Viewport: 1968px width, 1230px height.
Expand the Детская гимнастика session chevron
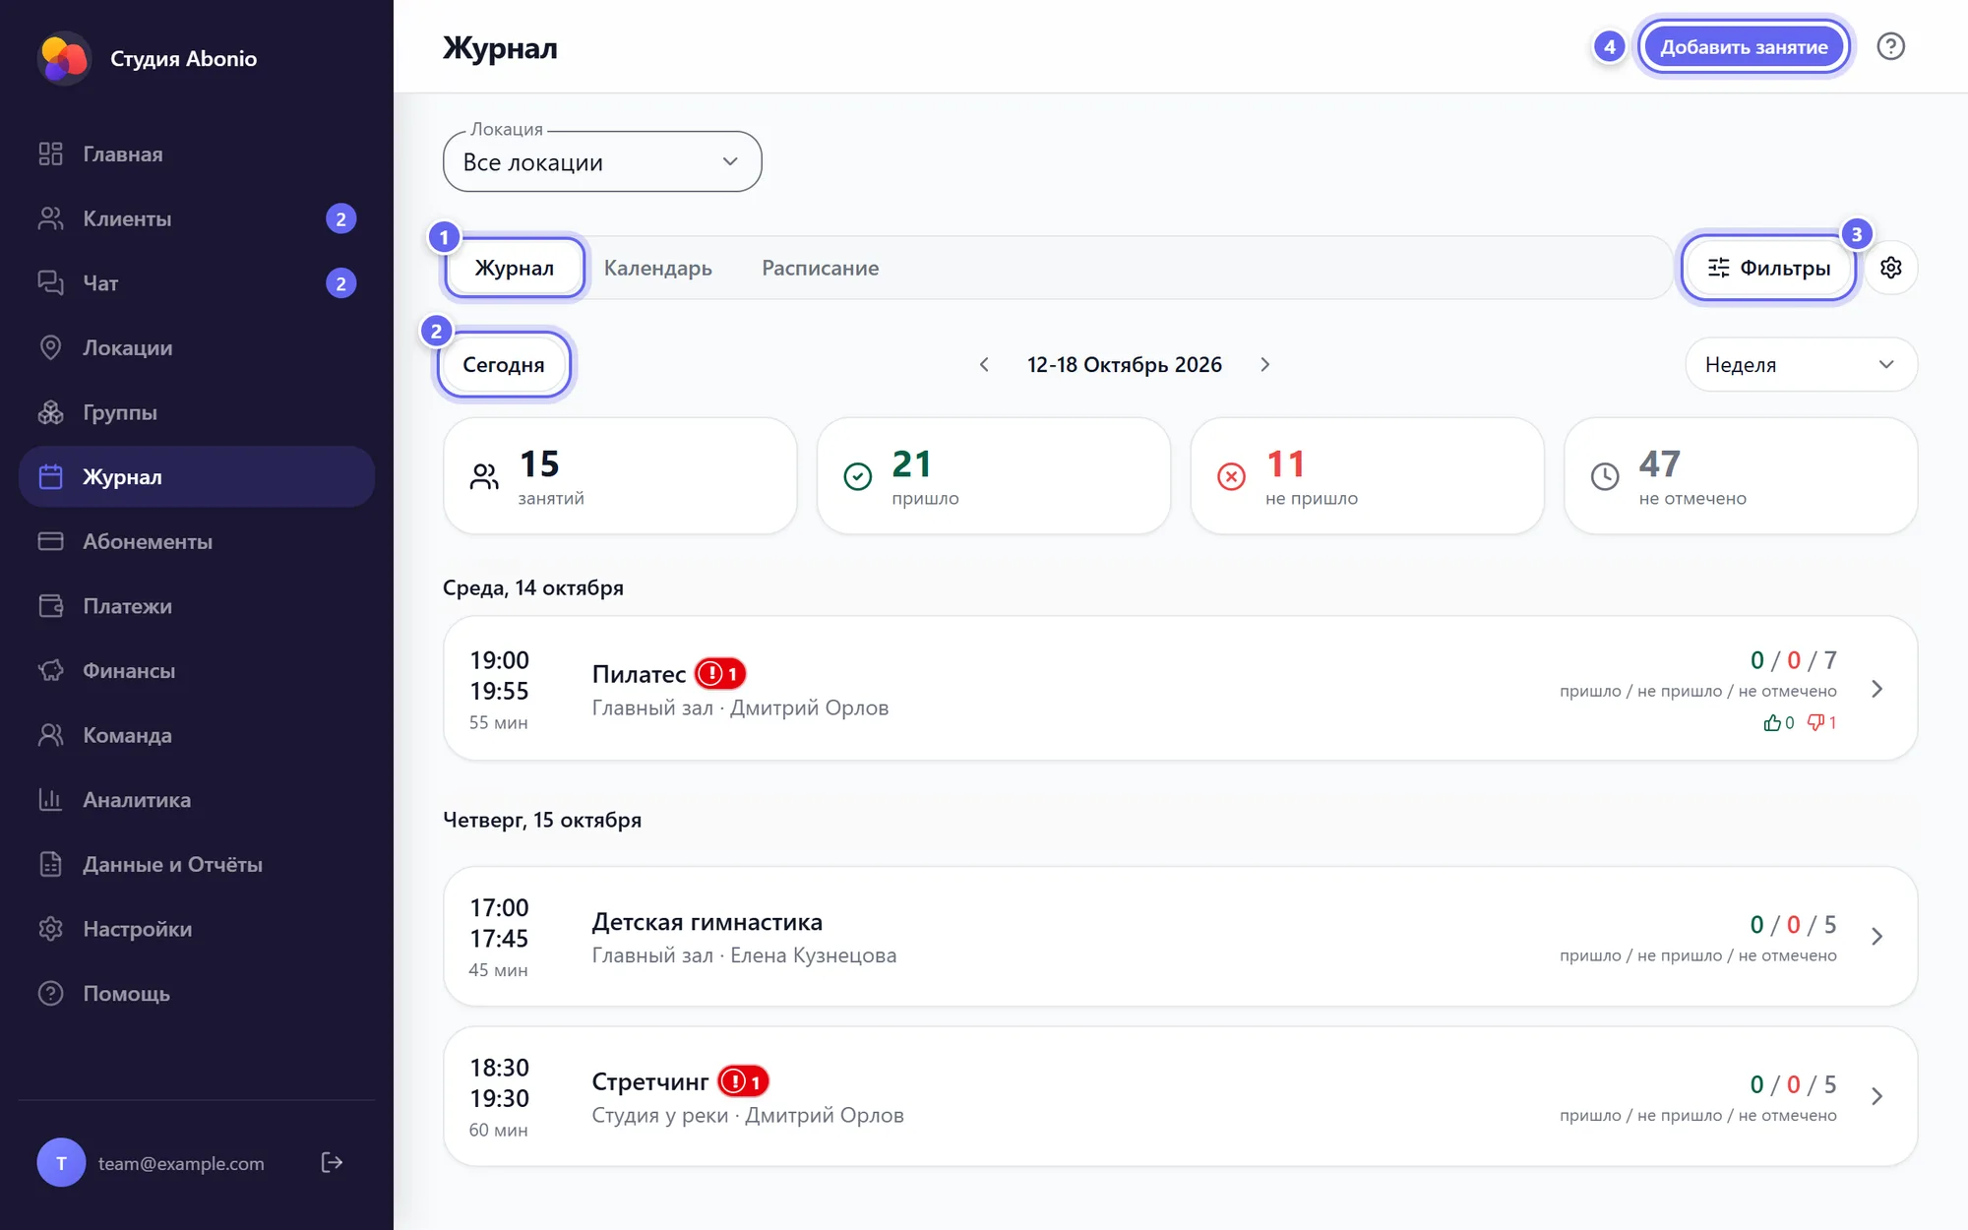[1876, 937]
